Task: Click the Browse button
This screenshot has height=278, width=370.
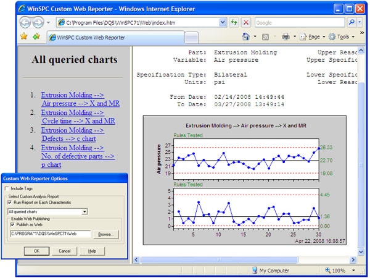Action: click(106, 235)
